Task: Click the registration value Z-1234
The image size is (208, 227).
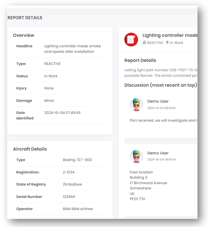Action: (x=69, y=172)
